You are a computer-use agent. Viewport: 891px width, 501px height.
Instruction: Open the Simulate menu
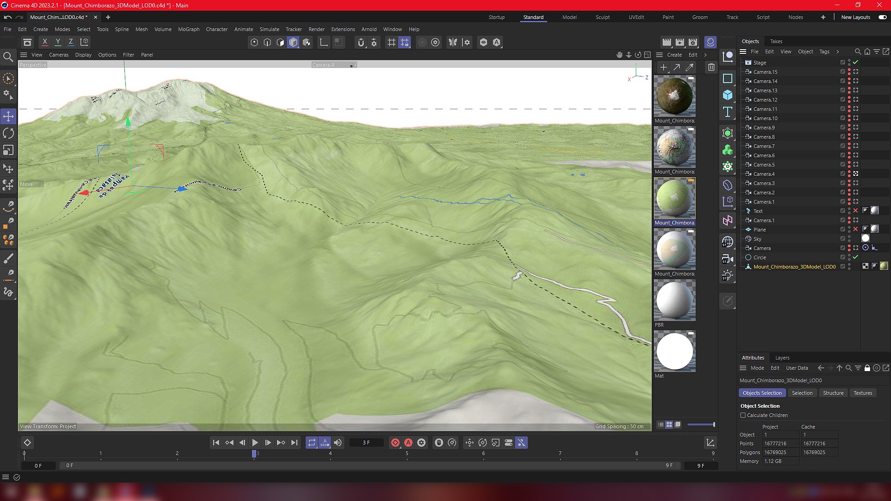(270, 29)
